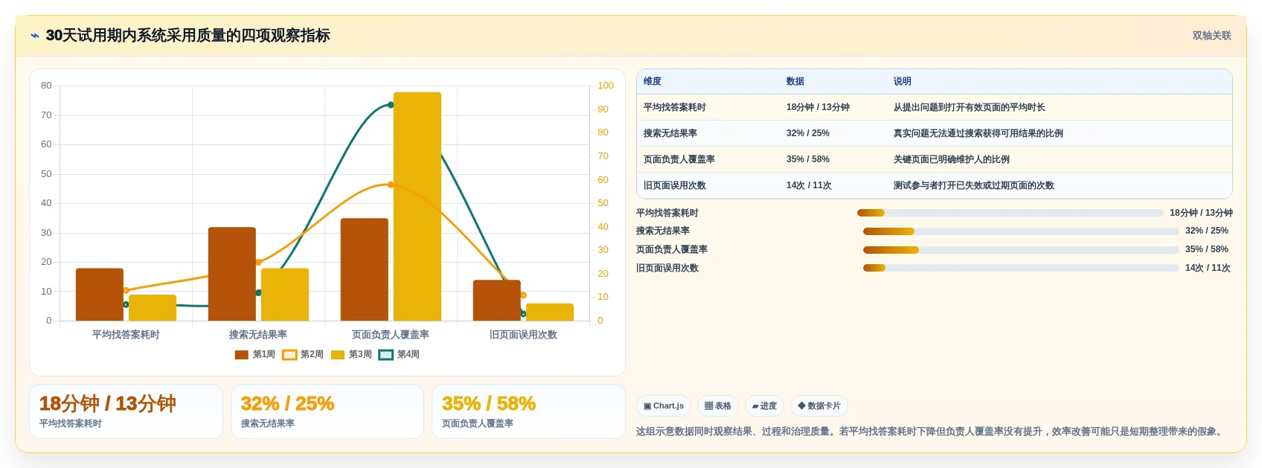Click x-axis label 搜索无结果率
1262x468 pixels.
point(258,335)
